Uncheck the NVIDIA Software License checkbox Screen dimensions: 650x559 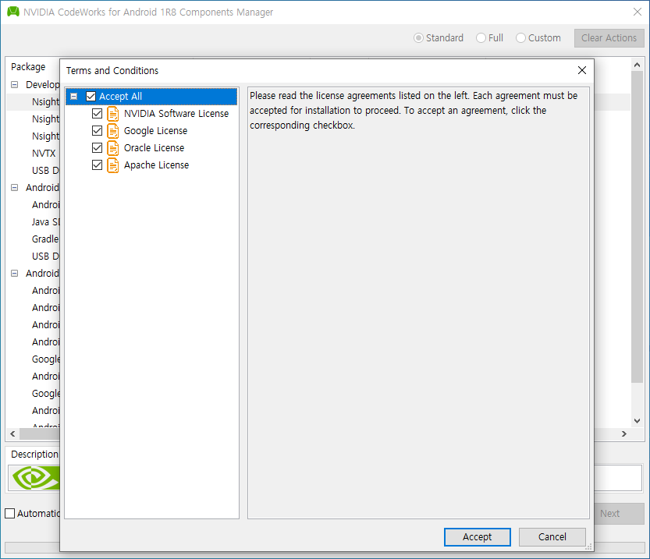coord(97,114)
